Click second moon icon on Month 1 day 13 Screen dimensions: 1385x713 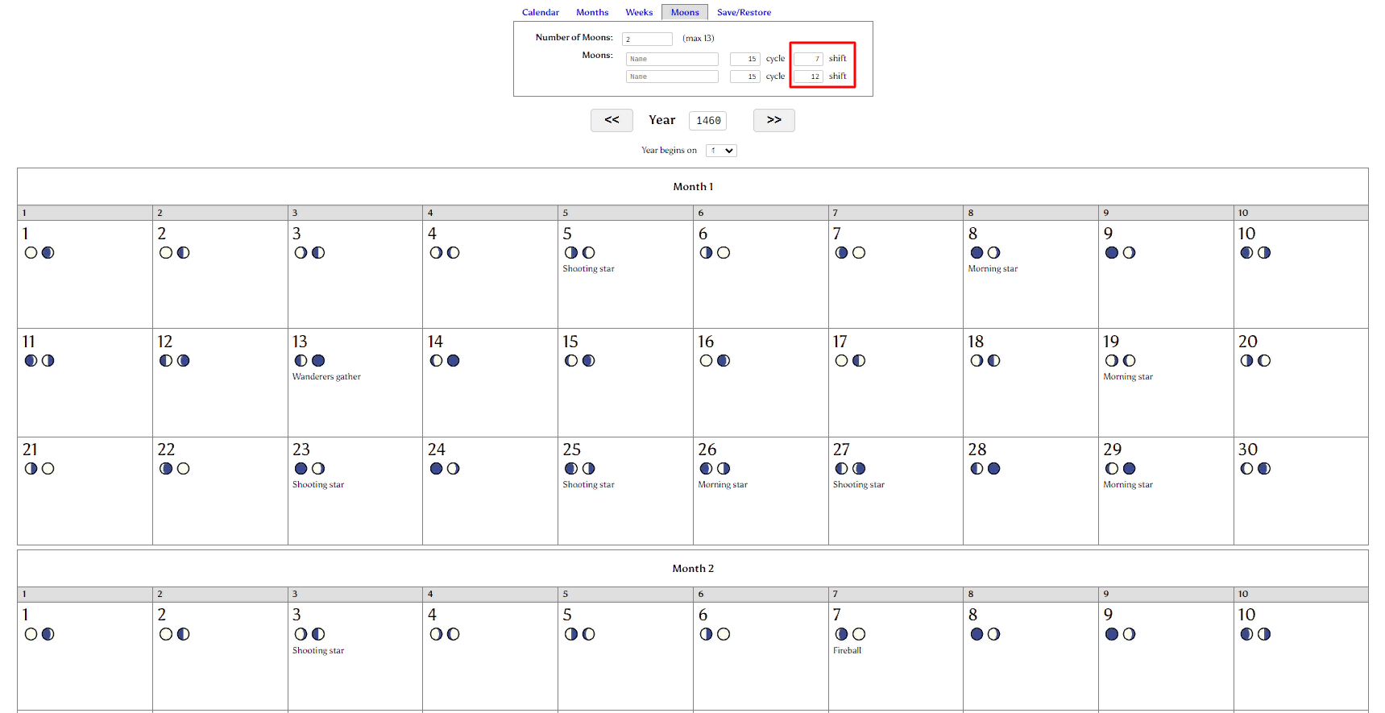[x=318, y=361]
